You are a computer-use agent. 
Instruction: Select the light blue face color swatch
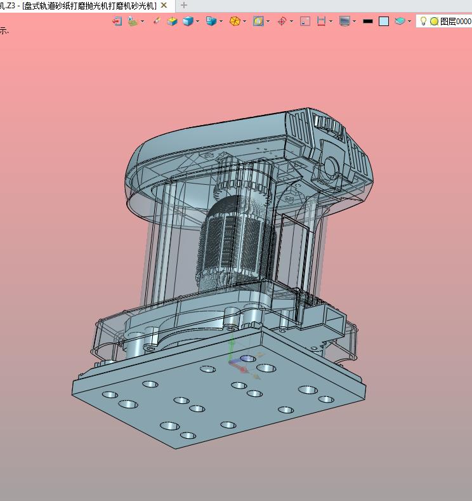384,22
